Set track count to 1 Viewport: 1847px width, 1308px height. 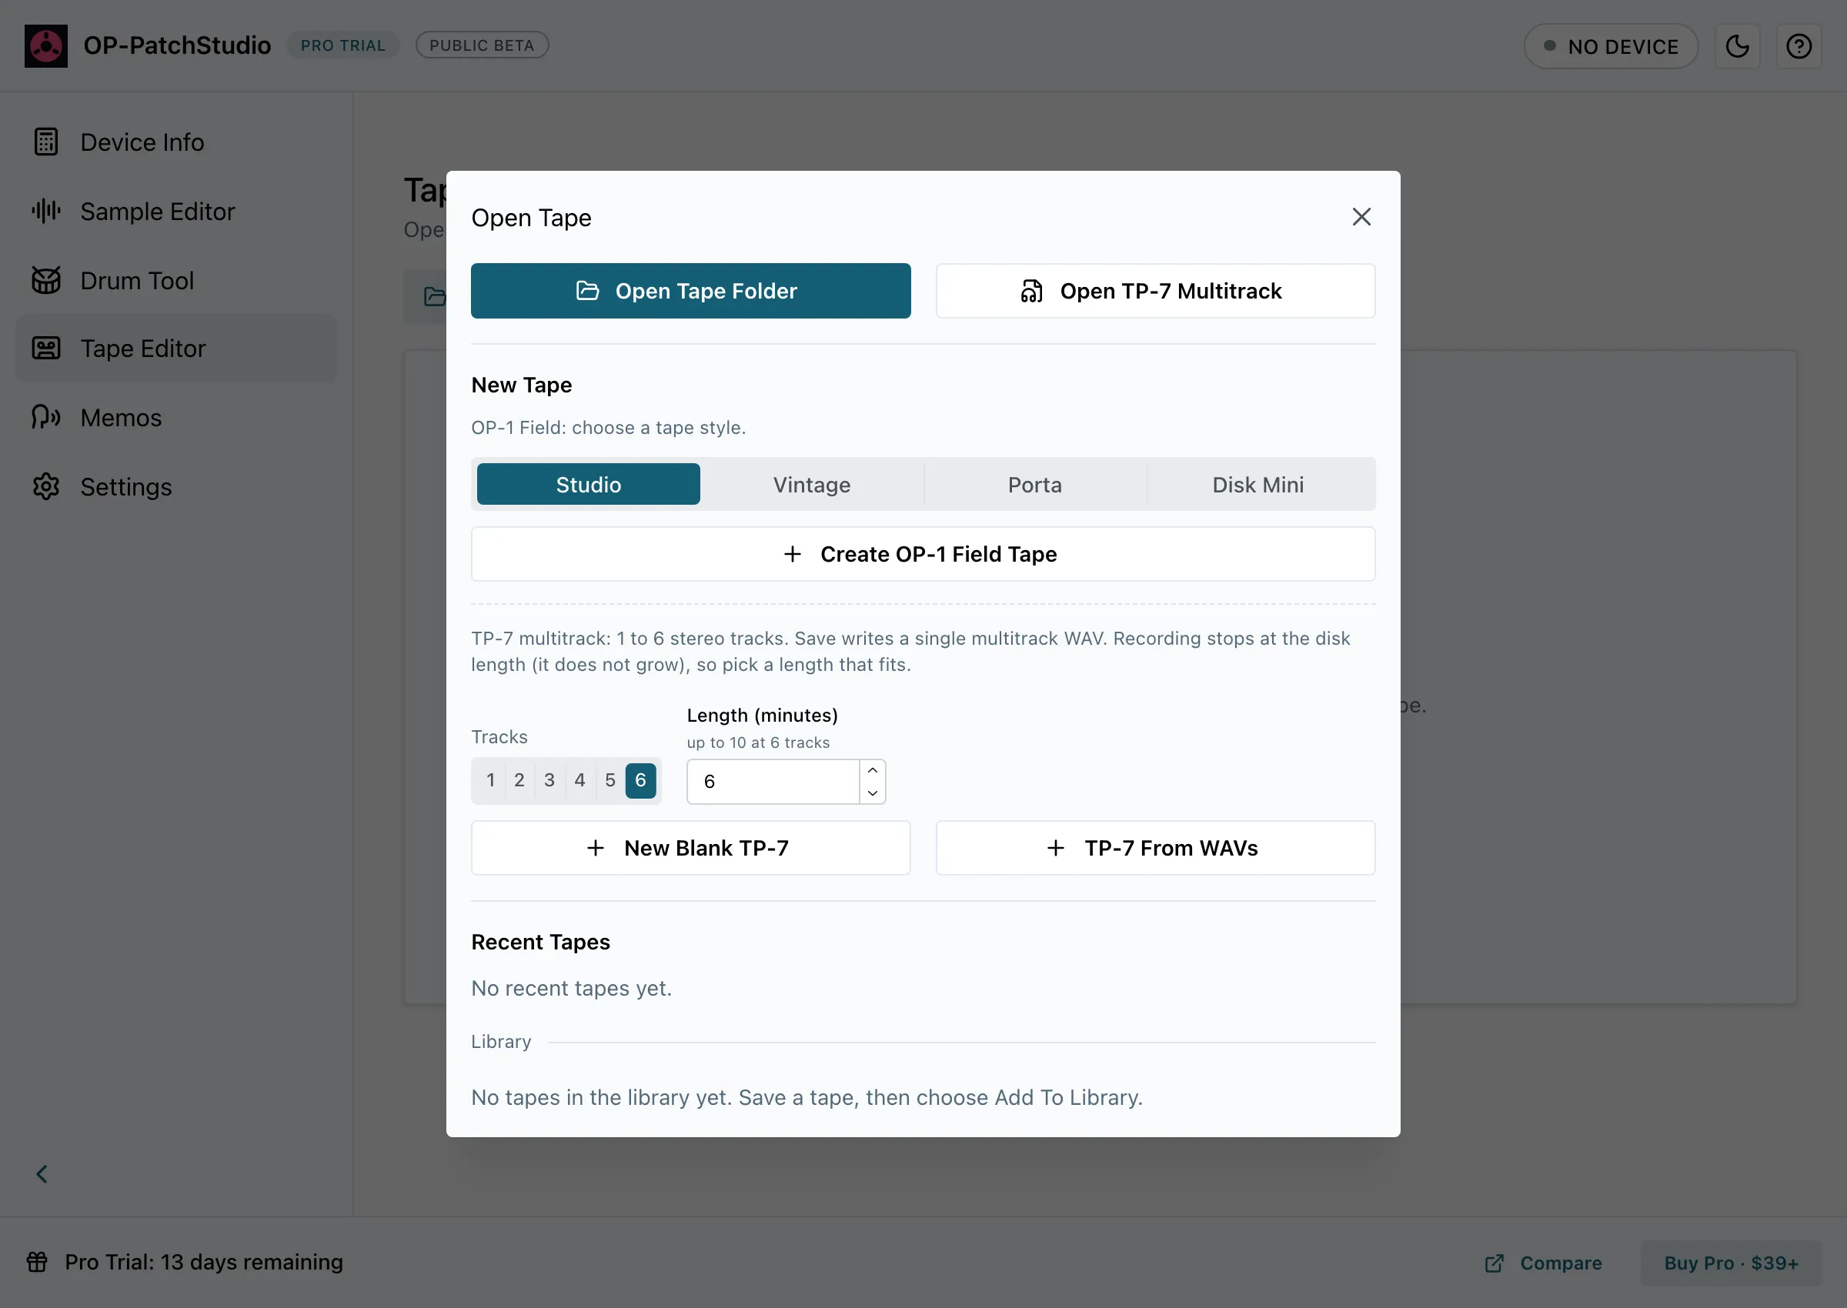point(489,779)
